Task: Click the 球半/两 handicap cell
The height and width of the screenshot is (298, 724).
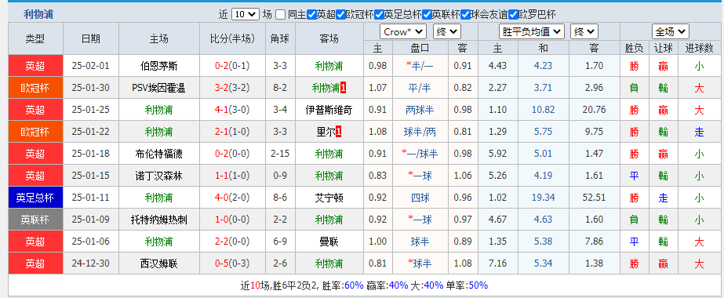Action: (x=420, y=133)
